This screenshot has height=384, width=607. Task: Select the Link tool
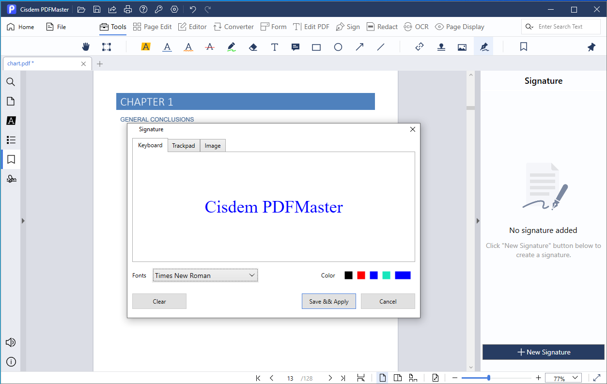point(420,47)
